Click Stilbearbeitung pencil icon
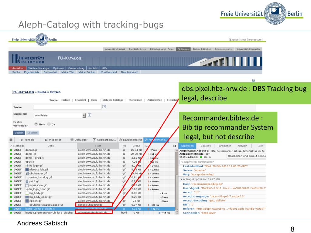Screen dimensions: 311x233 [x=94, y=140]
